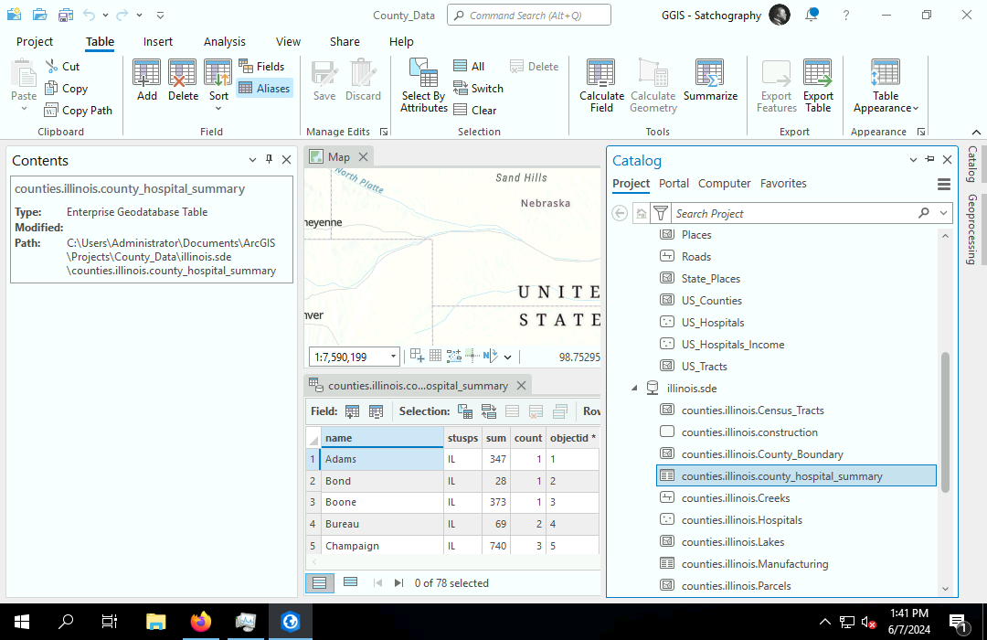Image resolution: width=987 pixels, height=640 pixels.
Task: Click Switch selection in the ribbon
Action: click(478, 89)
